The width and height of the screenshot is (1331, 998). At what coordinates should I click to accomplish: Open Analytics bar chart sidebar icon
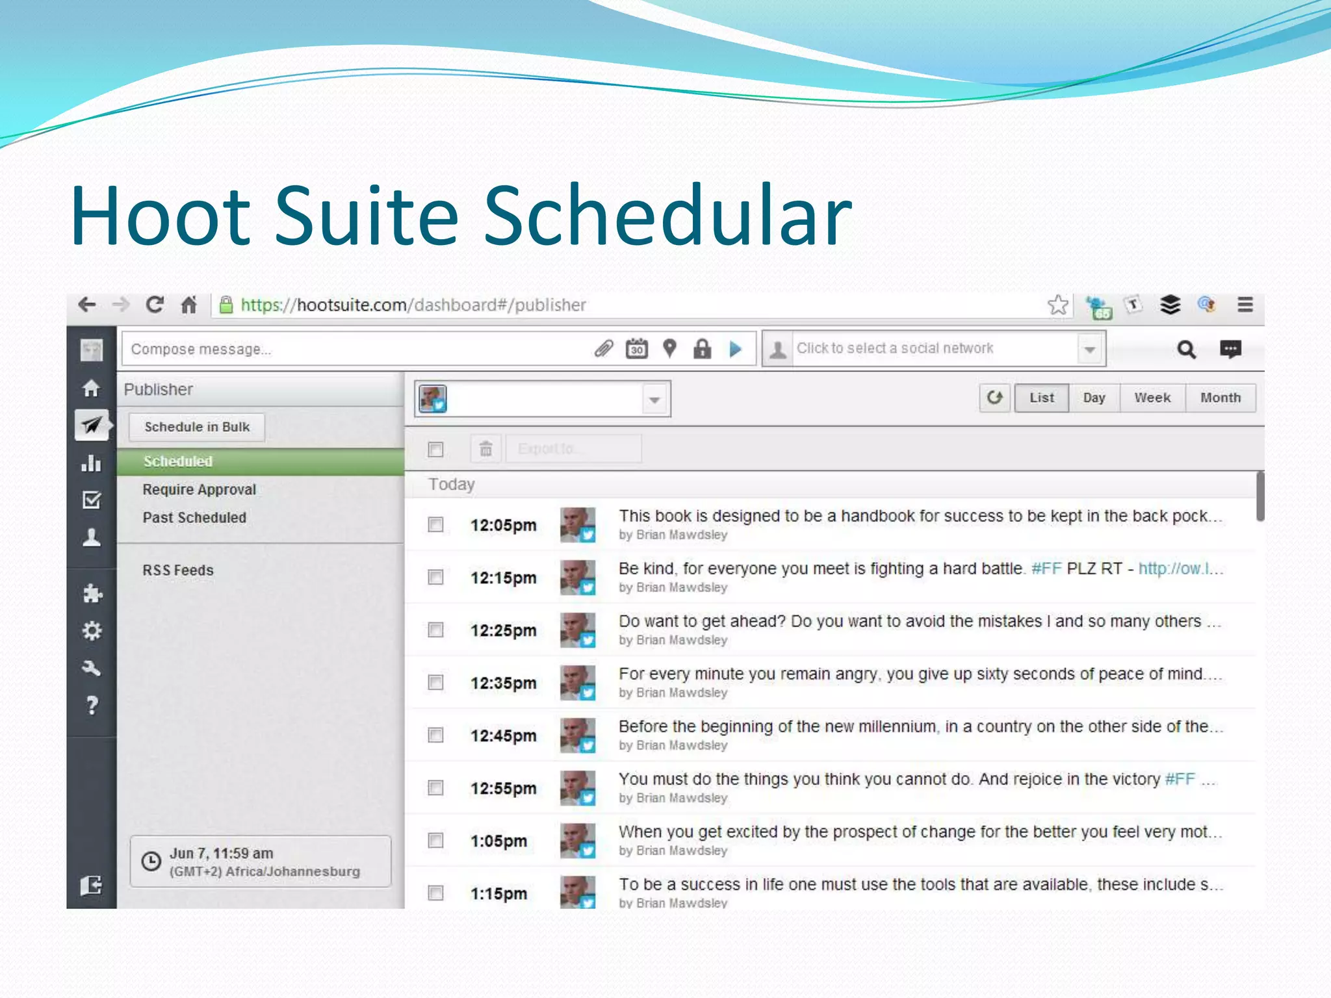click(x=92, y=463)
